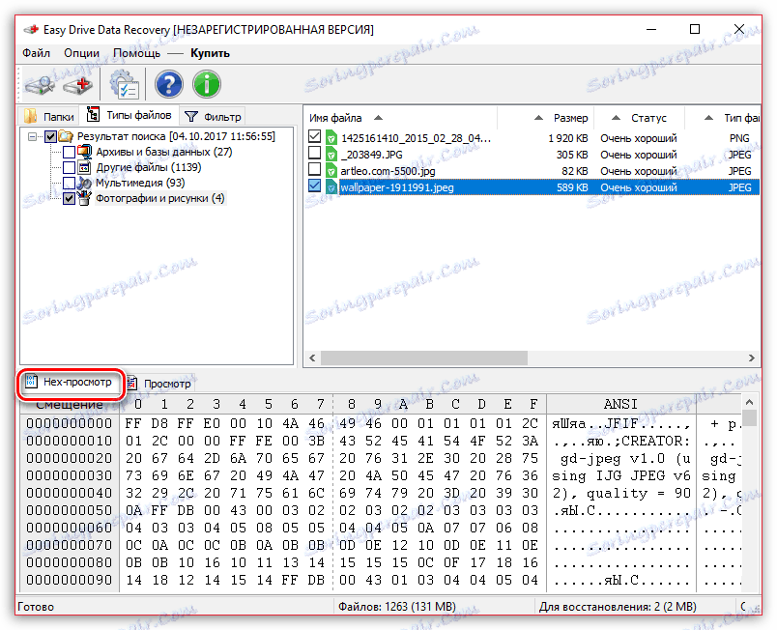Collapse the Результат поиска tree node

32,136
